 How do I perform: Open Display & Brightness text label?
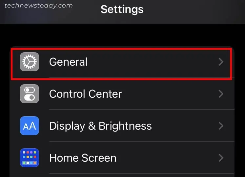[100, 126]
